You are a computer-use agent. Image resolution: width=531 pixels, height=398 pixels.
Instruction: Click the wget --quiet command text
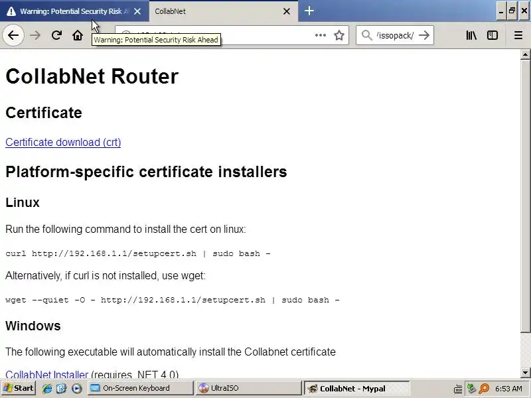173,300
